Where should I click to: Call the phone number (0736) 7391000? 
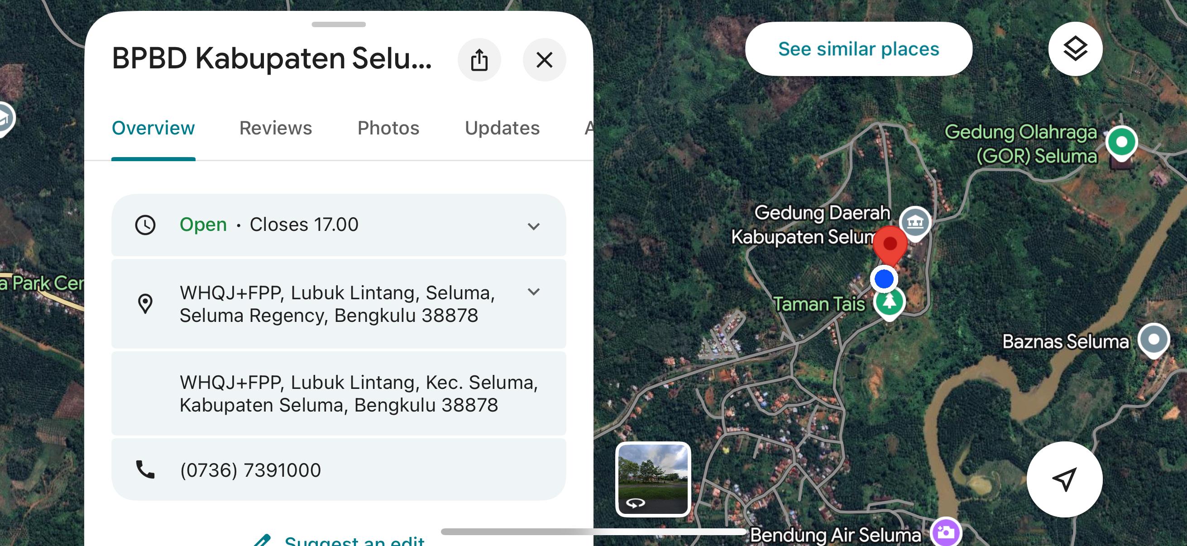250,470
